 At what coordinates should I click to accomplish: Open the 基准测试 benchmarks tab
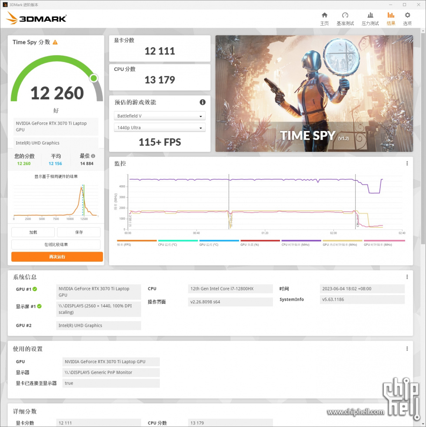tap(345, 19)
